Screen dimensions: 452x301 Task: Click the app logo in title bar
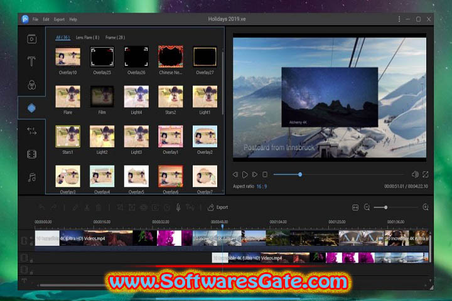25,19
